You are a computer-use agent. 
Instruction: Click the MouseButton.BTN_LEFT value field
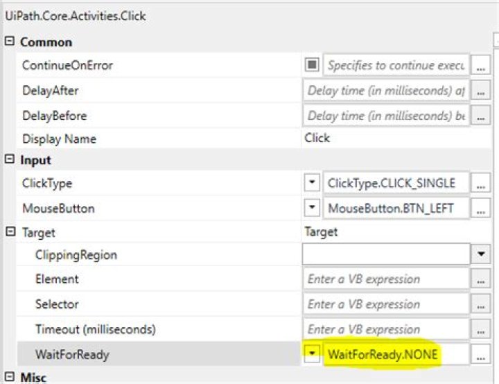(396, 208)
